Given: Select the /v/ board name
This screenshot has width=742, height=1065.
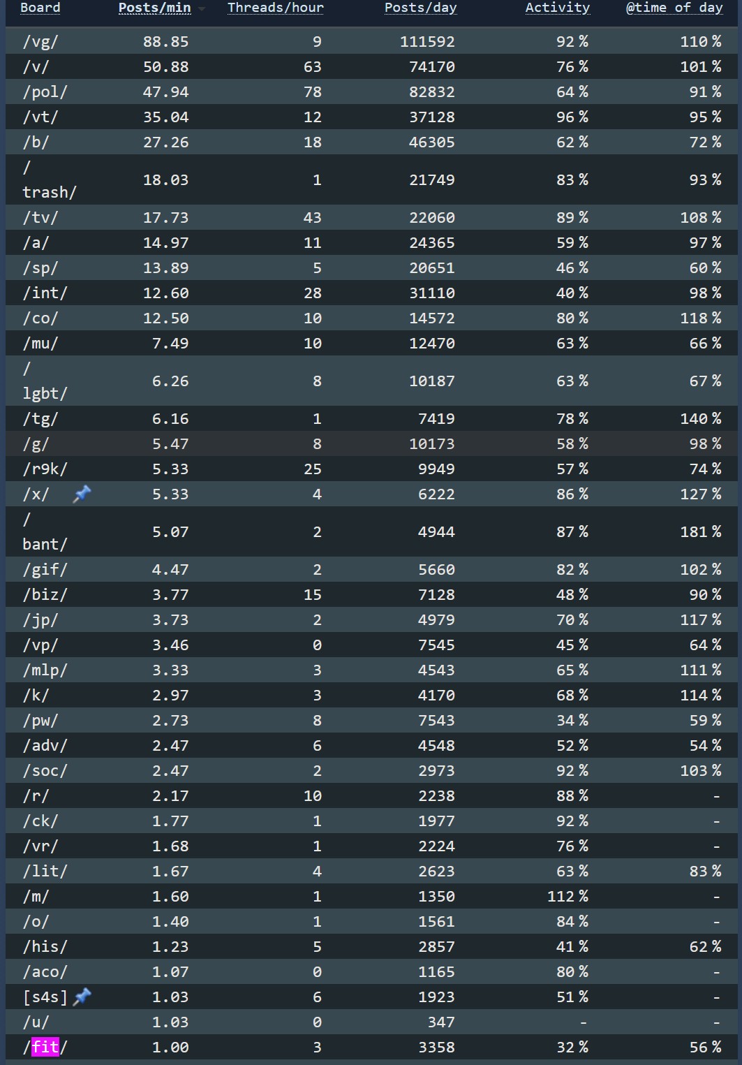Looking at the screenshot, I should click(x=36, y=67).
